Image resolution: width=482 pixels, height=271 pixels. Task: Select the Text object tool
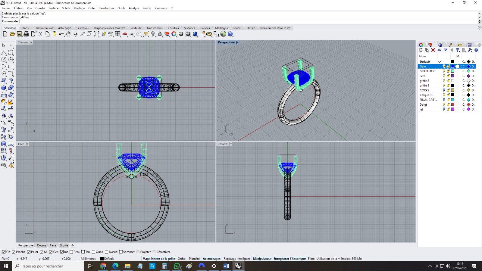point(4,130)
